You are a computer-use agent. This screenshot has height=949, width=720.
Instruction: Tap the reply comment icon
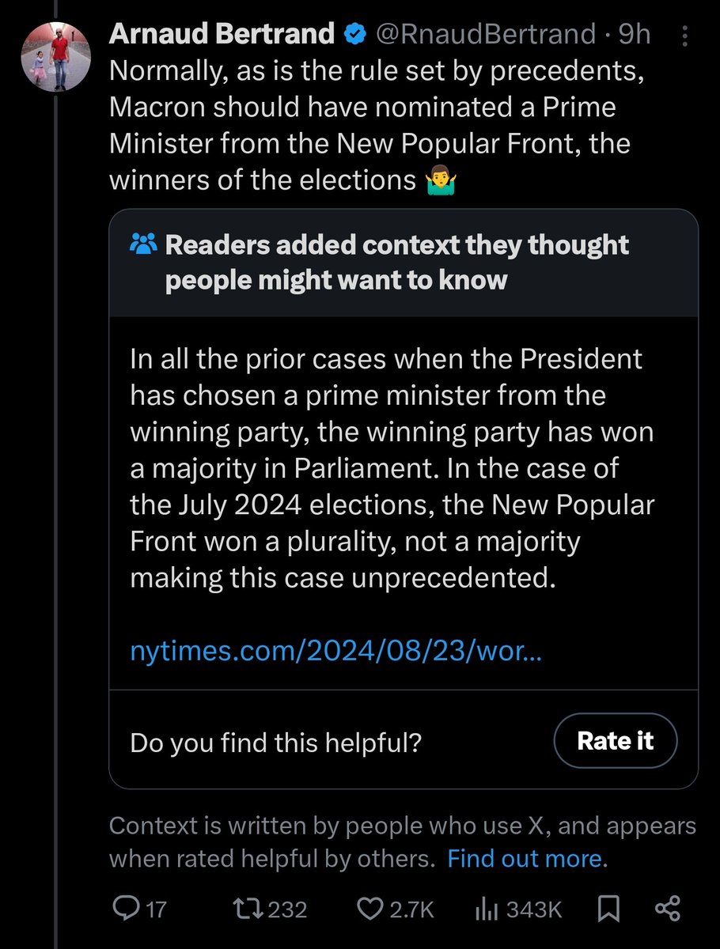[125, 909]
